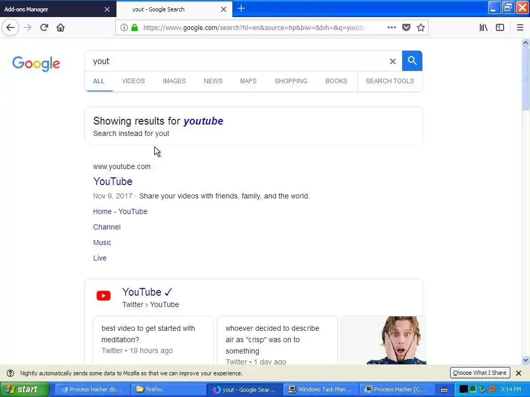Close the yout - Google Search tab
This screenshot has height=397, width=530.
coord(224,9)
